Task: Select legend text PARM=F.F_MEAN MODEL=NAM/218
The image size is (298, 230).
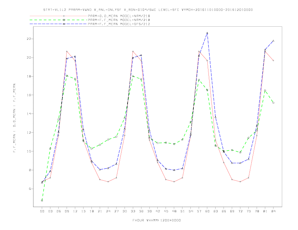Action: (x=119, y=20)
